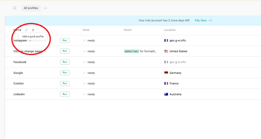261x139 pixels.
Task: Run the Linkedin profile
Action: (65, 94)
